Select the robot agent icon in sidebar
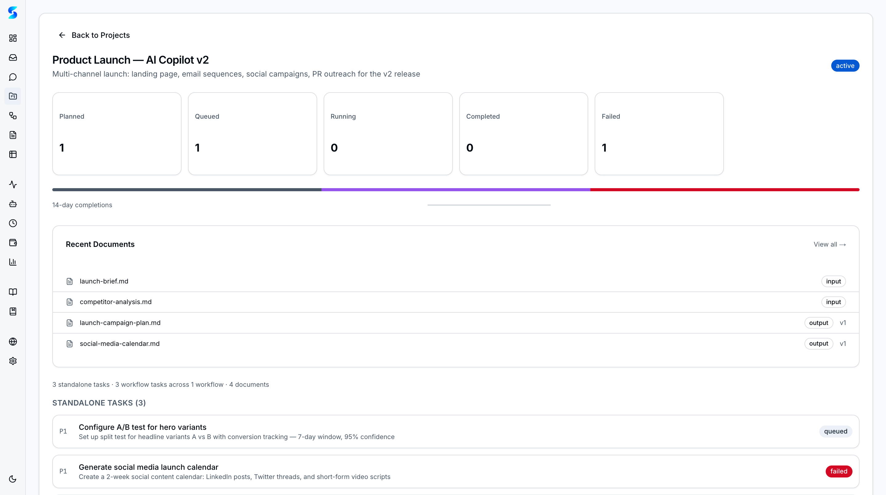This screenshot has width=886, height=495. [x=13, y=204]
